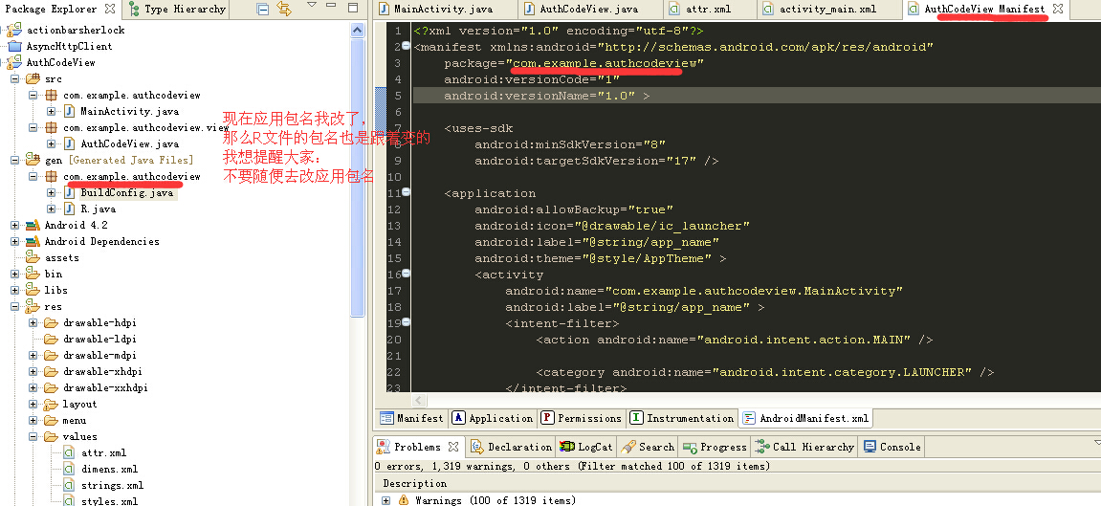The width and height of the screenshot is (1101, 506).
Task: Click the Collapse All icon in Package Explorer
Action: [263, 10]
